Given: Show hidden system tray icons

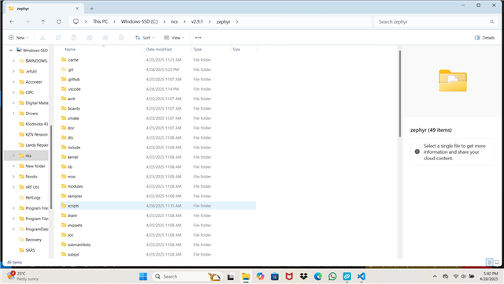Looking at the screenshot, I should [x=435, y=276].
